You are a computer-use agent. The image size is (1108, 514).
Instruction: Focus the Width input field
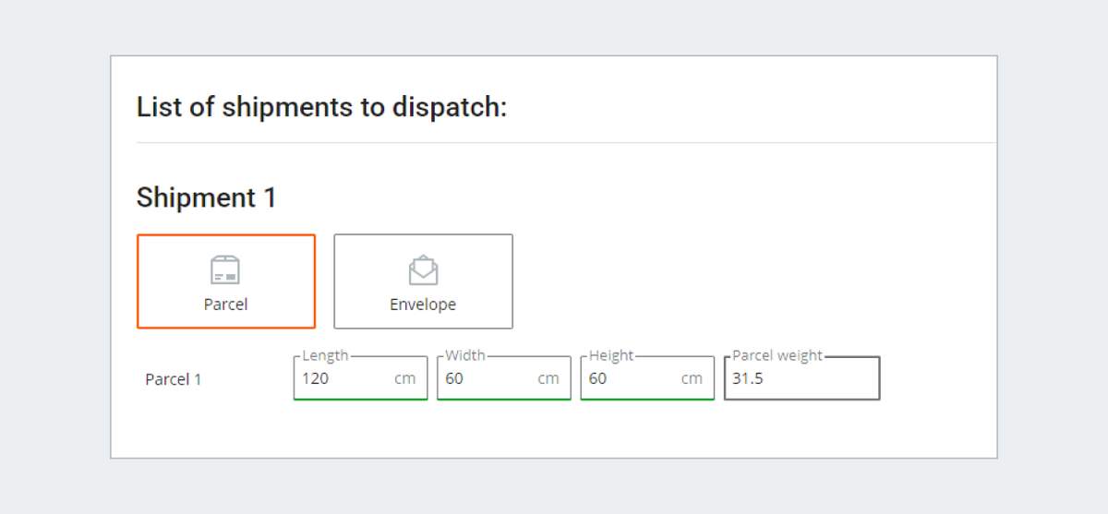click(x=503, y=378)
